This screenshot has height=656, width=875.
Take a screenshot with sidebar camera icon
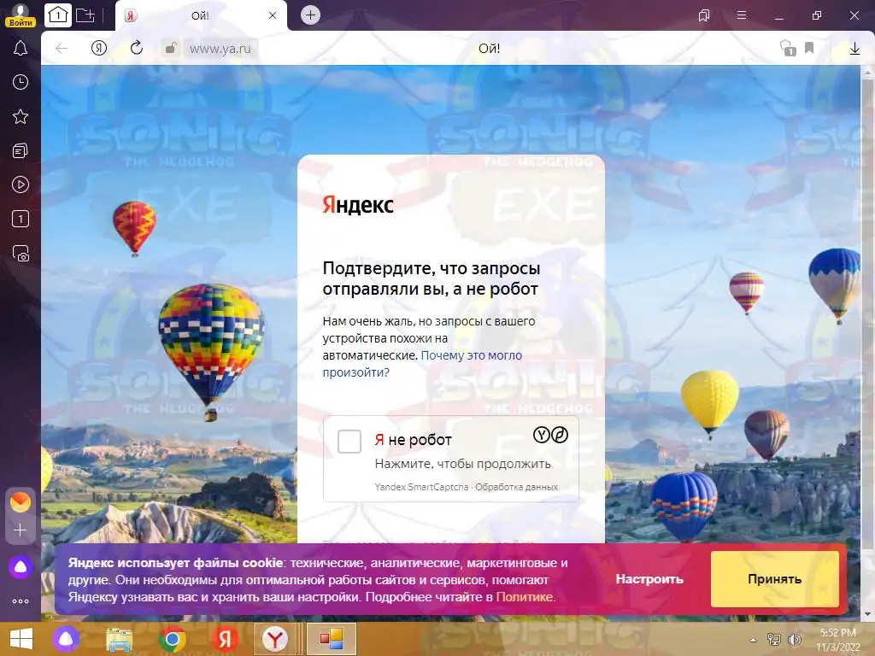(21, 253)
